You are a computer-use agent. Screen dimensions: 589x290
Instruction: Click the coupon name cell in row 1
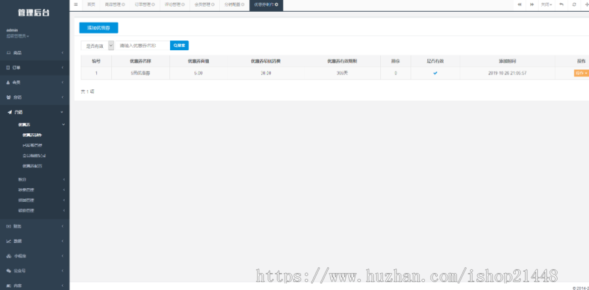pos(141,73)
